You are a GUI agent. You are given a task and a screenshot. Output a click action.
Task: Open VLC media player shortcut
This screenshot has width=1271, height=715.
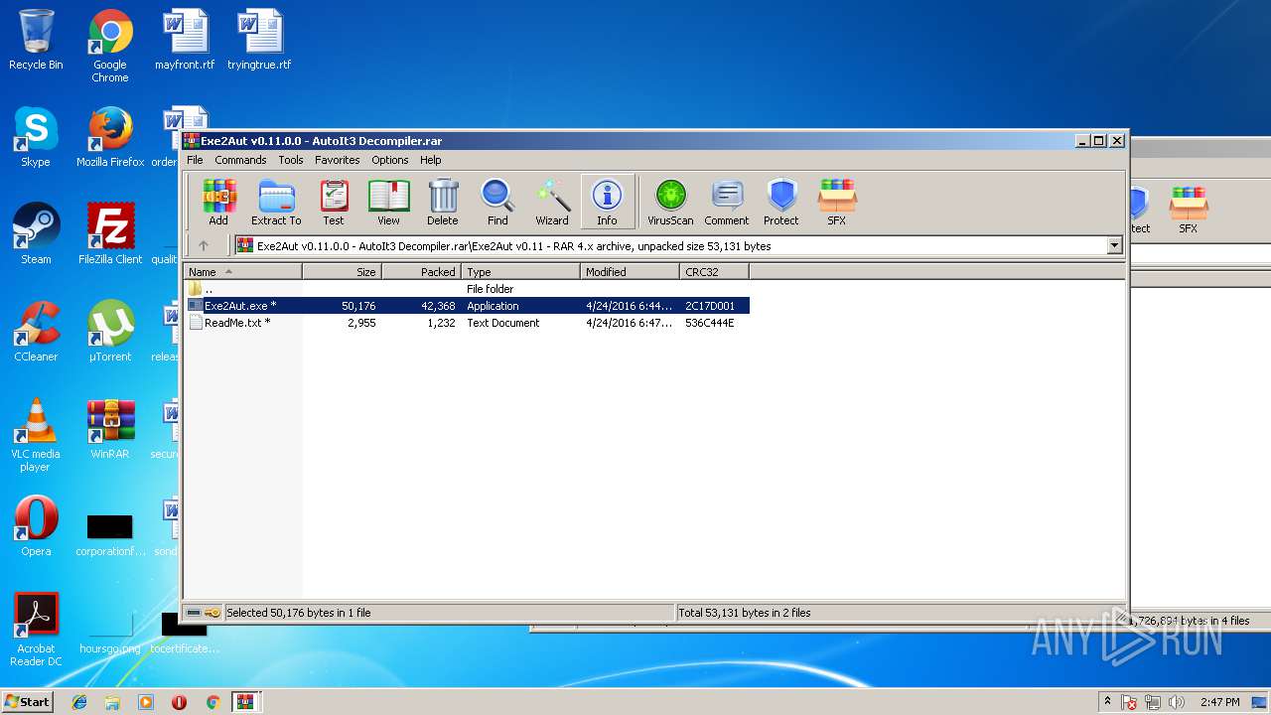coord(36,435)
